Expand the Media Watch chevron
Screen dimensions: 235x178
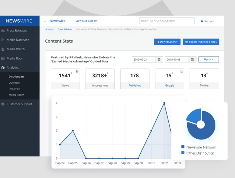[x=36, y=49]
